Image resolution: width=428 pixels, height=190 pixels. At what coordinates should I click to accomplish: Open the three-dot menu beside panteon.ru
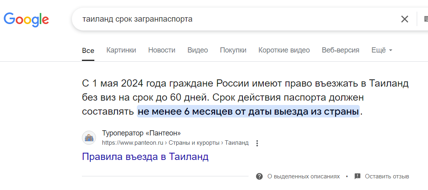tap(257, 143)
